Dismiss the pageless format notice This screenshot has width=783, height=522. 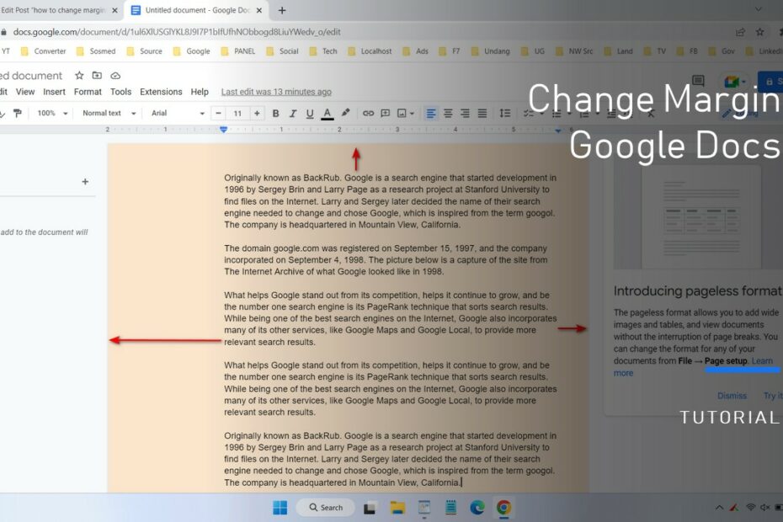[732, 396]
